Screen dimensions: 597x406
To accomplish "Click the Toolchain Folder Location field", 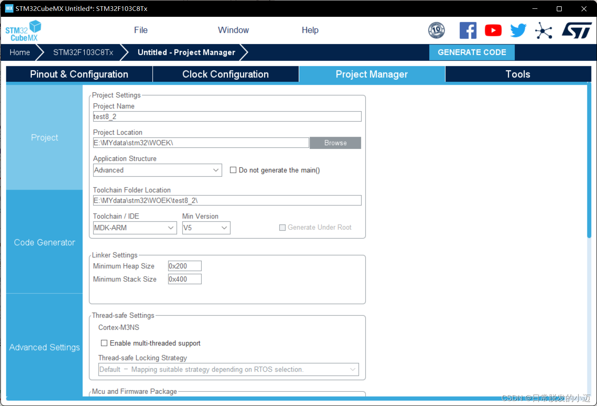I will coord(227,200).
